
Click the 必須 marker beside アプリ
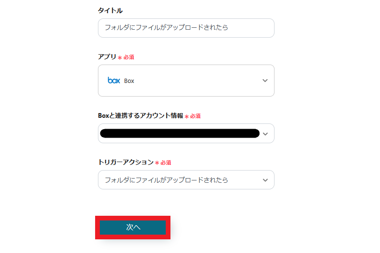point(126,57)
